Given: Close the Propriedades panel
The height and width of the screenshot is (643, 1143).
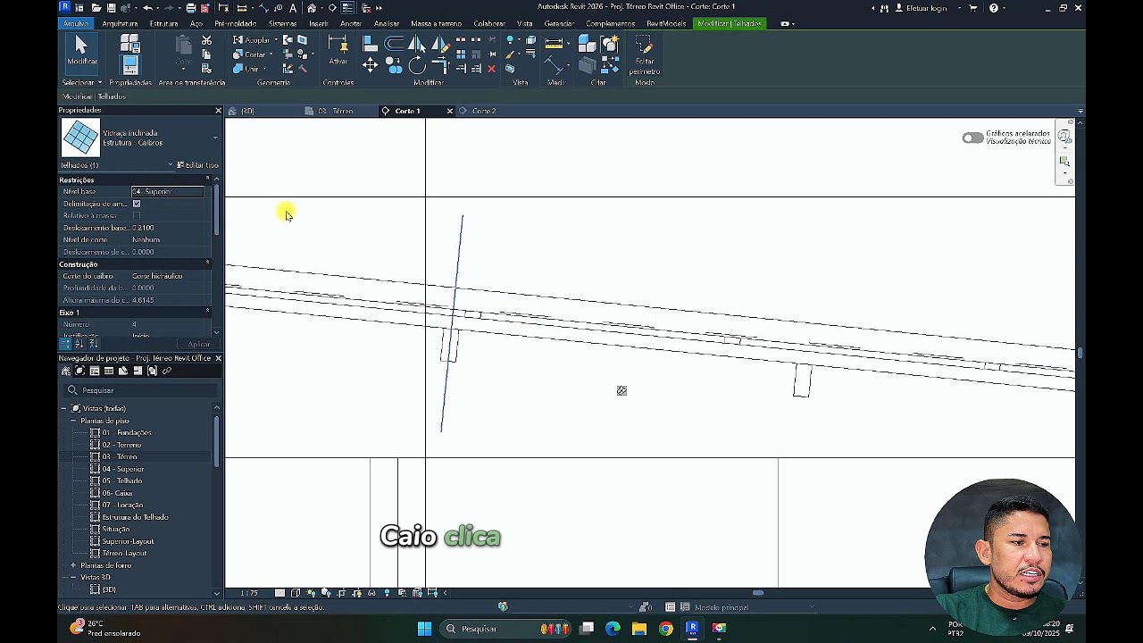Looking at the screenshot, I should coord(218,110).
